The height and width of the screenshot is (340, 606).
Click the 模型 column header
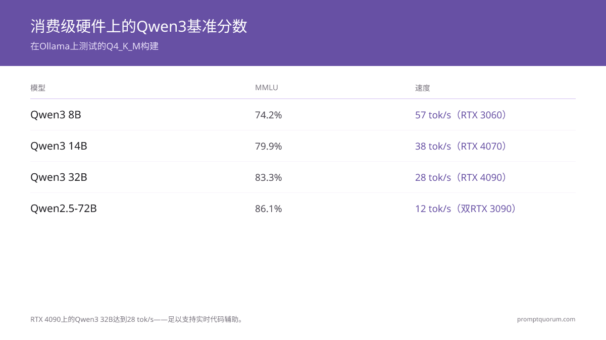pyautogui.click(x=38, y=88)
